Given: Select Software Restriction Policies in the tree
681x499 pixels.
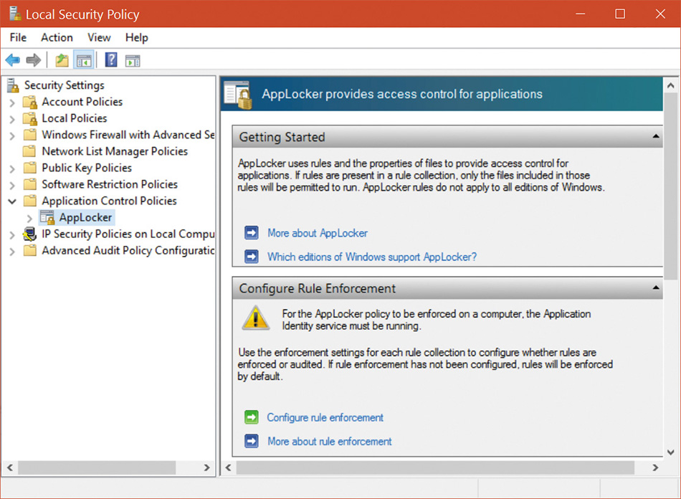Looking at the screenshot, I should (109, 184).
